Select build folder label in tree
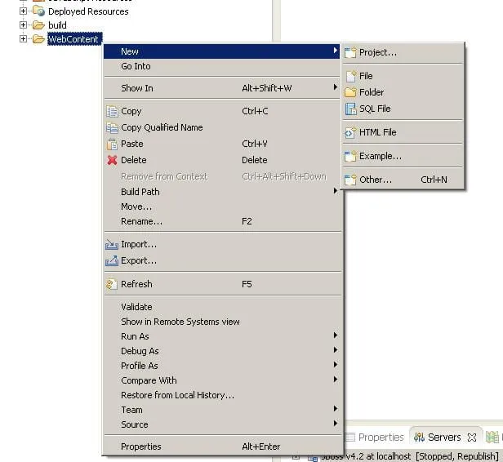The height and width of the screenshot is (462, 503). tap(57, 25)
